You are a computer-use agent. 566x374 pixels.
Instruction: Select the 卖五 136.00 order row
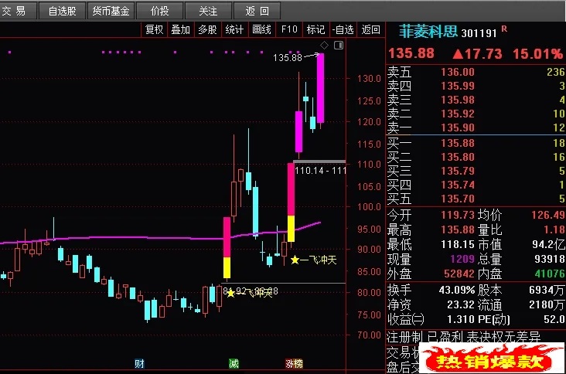476,72
